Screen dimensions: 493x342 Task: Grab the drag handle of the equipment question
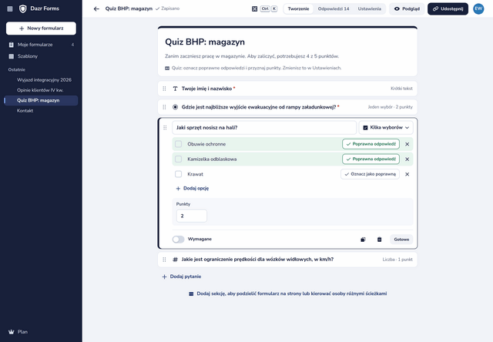click(165, 128)
